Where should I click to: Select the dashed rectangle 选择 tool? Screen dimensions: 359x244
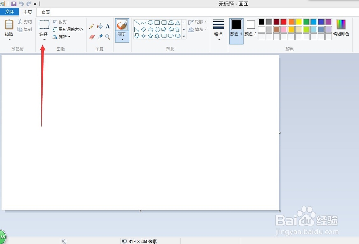point(44,25)
